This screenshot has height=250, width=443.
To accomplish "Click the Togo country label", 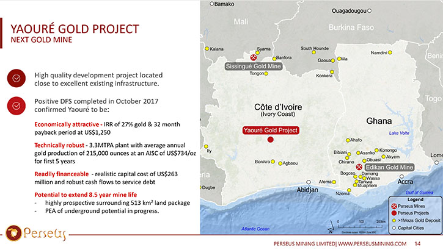I will tap(433, 99).
